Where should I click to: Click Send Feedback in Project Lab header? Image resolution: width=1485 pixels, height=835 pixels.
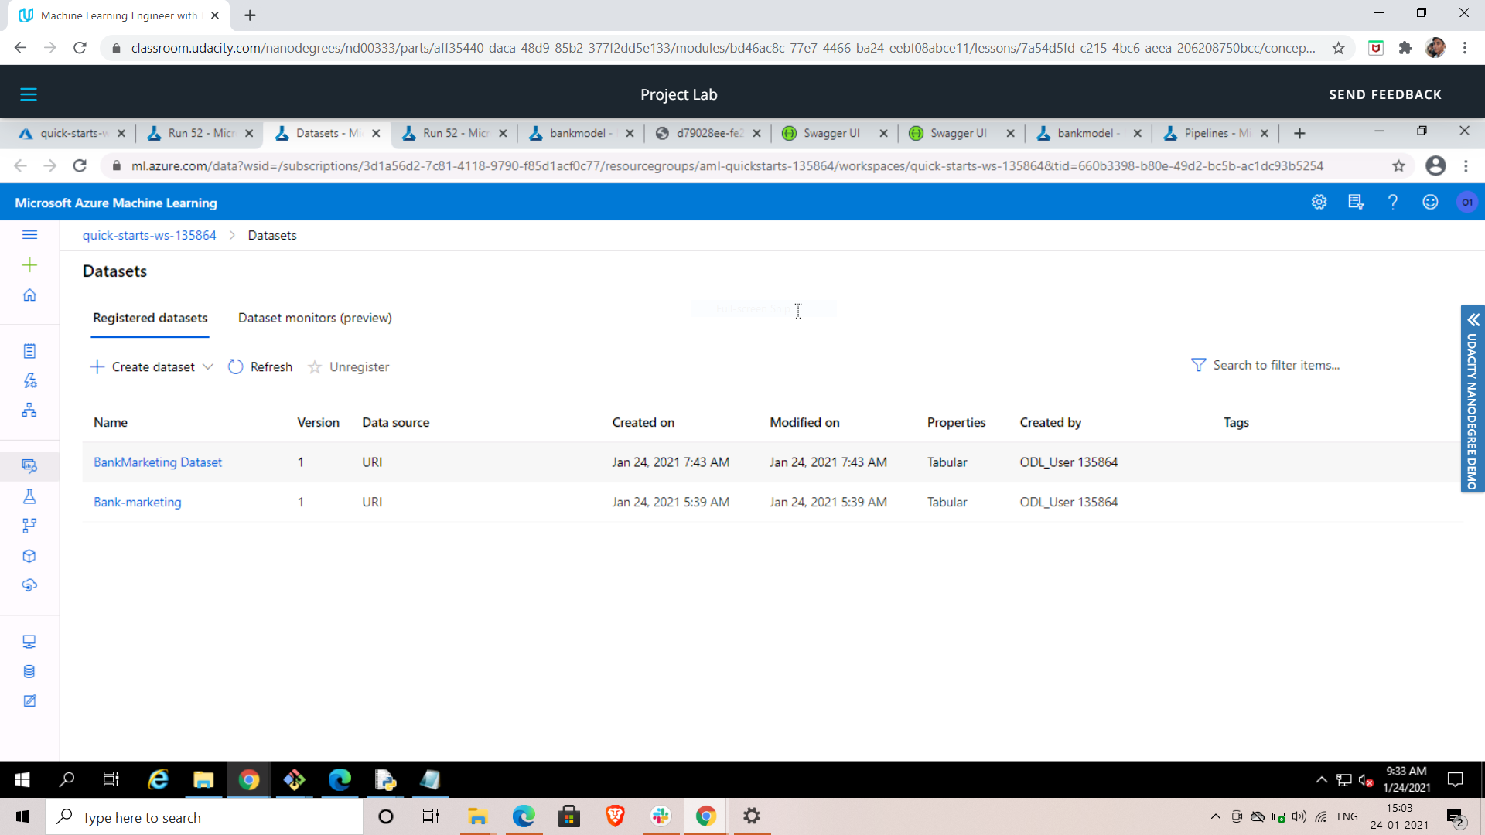coord(1385,94)
